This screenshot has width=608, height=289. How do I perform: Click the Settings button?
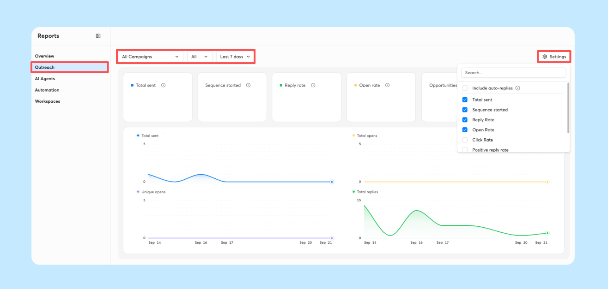(x=554, y=57)
